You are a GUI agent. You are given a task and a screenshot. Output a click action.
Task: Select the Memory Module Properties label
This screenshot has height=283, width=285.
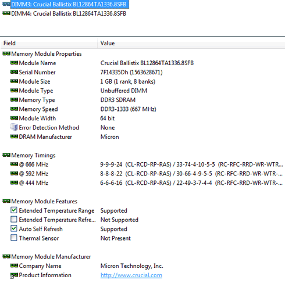(47, 54)
